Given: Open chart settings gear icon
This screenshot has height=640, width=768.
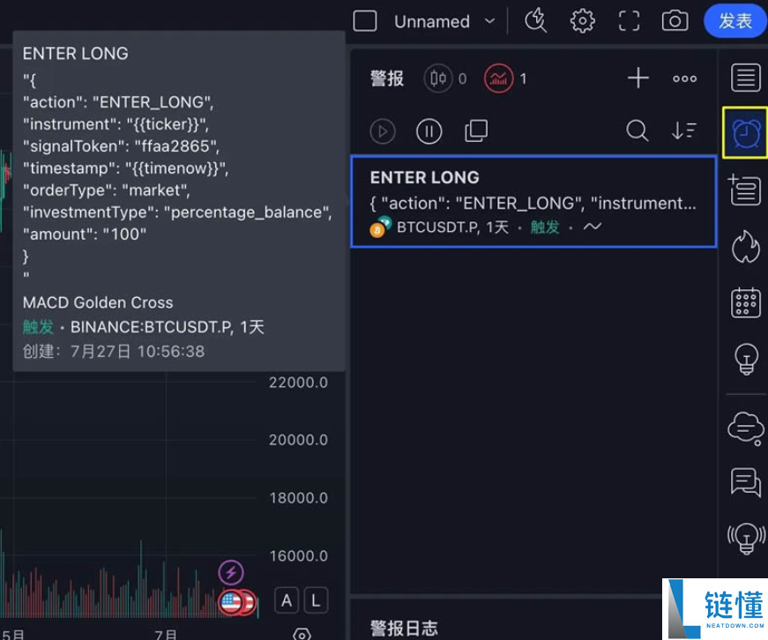Looking at the screenshot, I should point(582,21).
